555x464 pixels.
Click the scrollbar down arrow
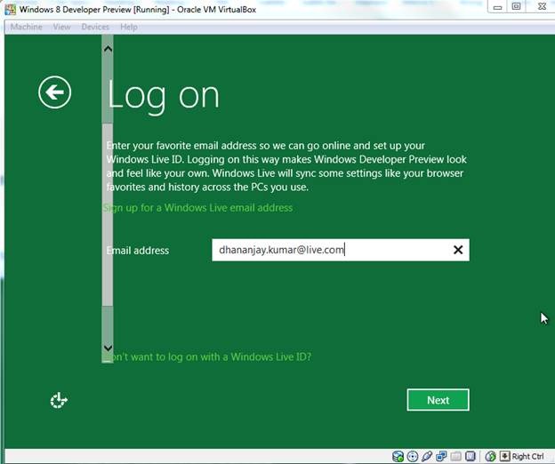[x=108, y=348]
